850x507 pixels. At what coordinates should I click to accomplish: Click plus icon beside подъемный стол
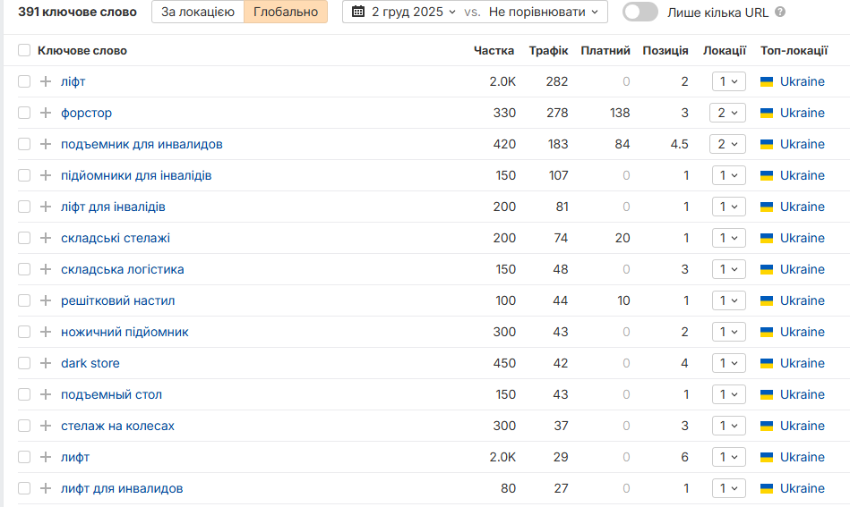tap(46, 394)
